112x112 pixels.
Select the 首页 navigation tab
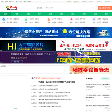[x=6, y=14]
